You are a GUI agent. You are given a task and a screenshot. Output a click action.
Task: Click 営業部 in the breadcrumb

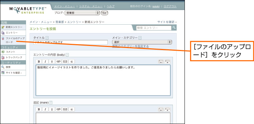60,22
